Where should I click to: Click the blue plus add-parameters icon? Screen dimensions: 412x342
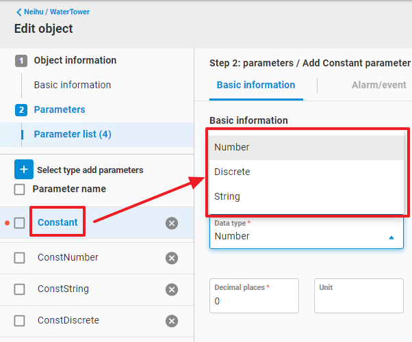(x=24, y=169)
